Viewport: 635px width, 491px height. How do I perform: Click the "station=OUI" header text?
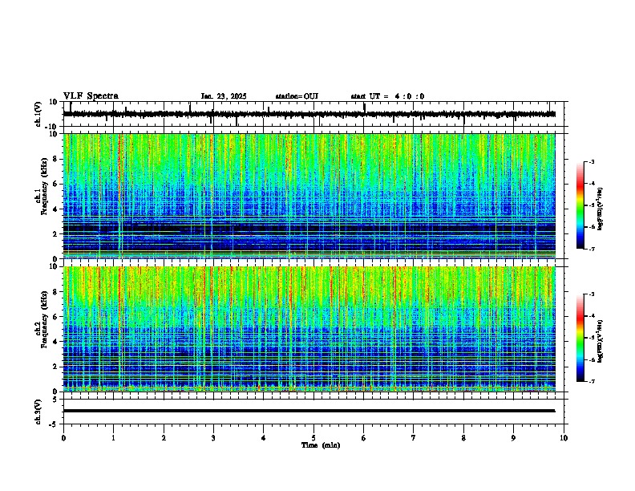[x=297, y=96]
